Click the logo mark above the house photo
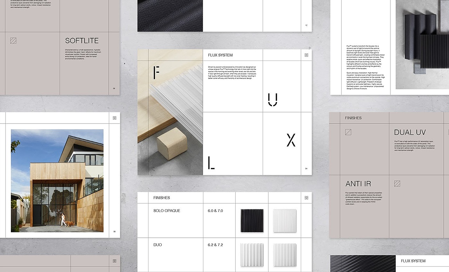The image size is (449, 272). pyautogui.click(x=114, y=118)
